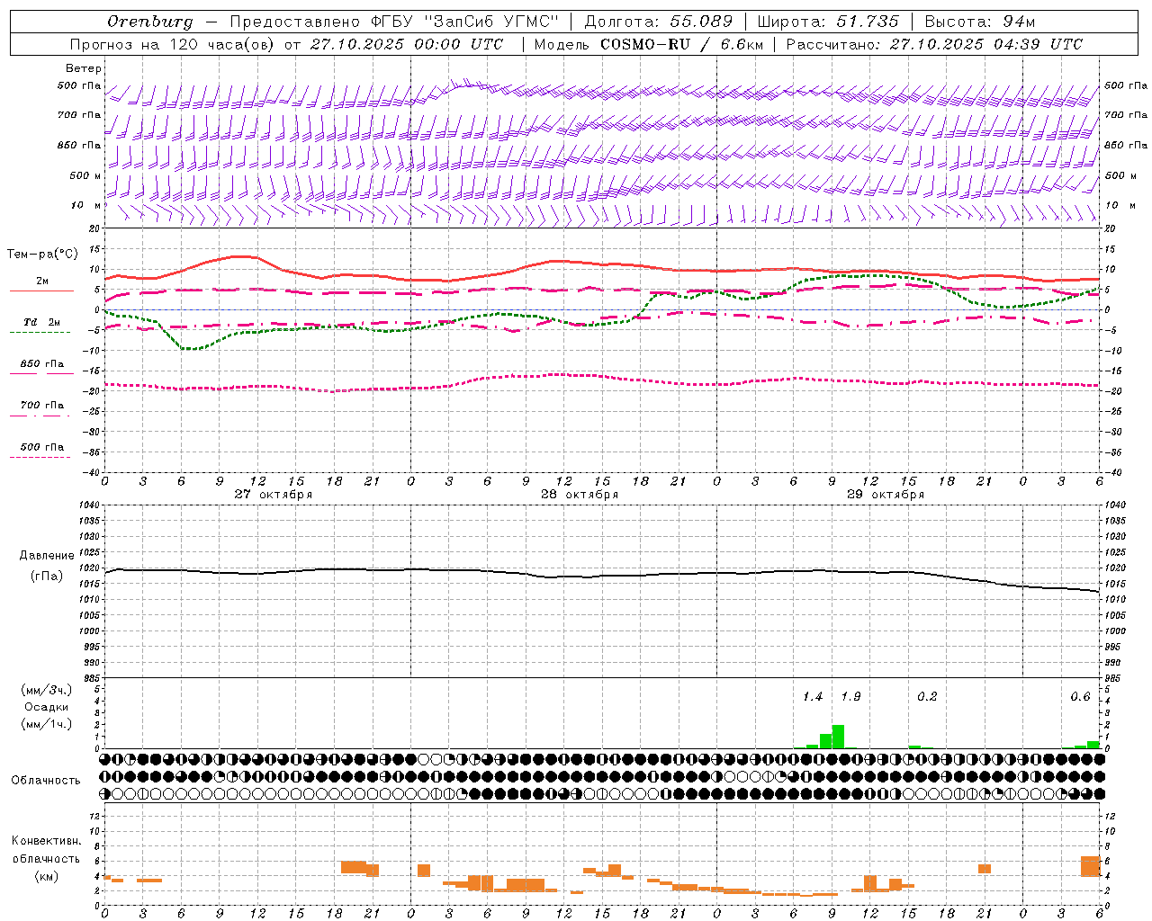Click the Ветер section label

pyautogui.click(x=84, y=68)
